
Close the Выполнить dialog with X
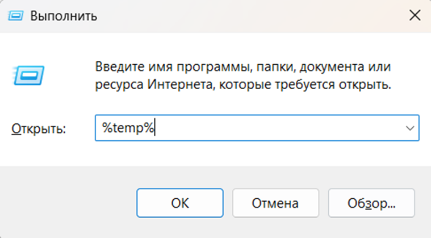point(415,15)
